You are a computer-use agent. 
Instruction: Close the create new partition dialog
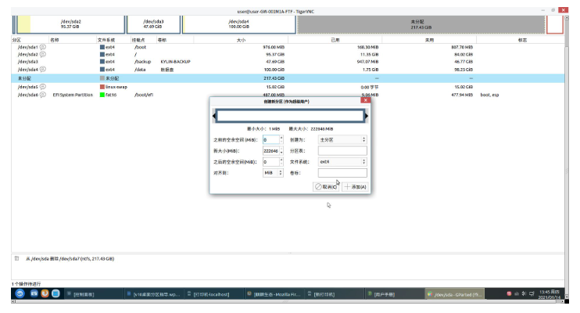point(365,101)
